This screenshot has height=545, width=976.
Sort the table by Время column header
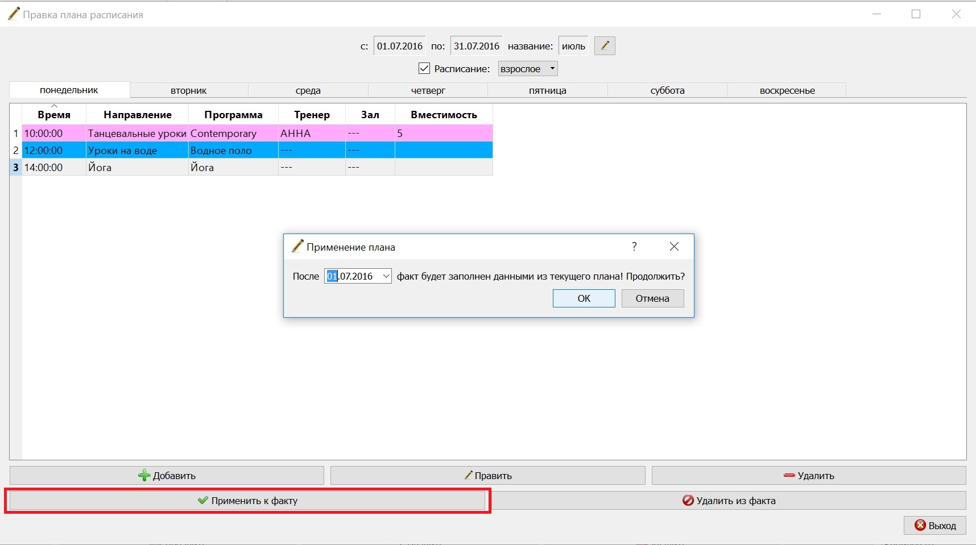tap(54, 114)
